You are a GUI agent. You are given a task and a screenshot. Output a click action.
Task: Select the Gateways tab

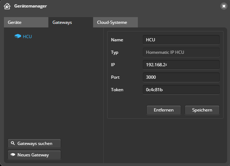[71, 22]
